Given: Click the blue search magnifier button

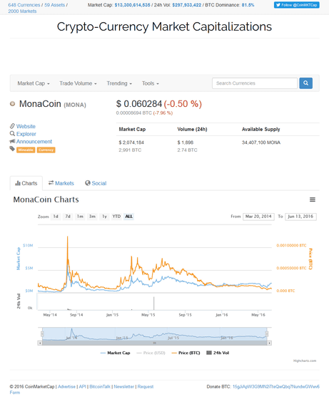Looking at the screenshot, I should point(305,83).
